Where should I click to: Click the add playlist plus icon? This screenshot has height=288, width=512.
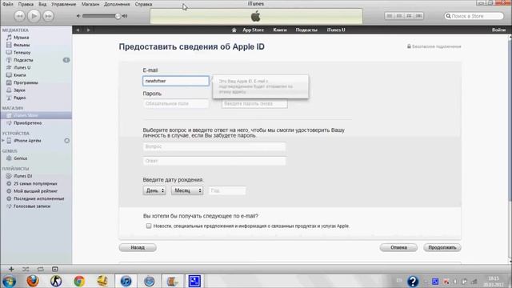tap(11, 269)
